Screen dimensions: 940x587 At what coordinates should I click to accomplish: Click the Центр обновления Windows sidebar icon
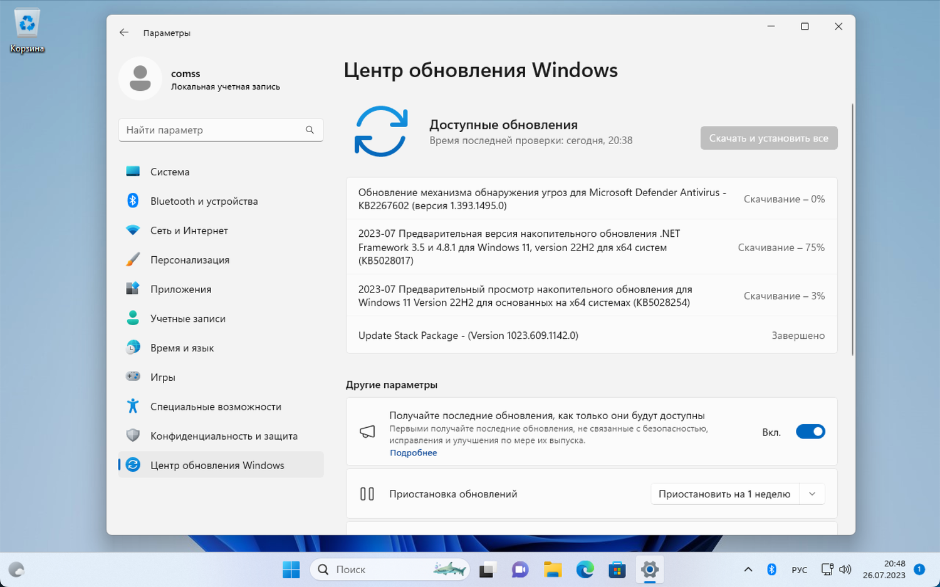click(x=133, y=465)
